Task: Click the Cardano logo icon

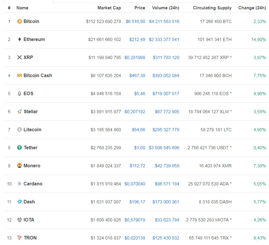Action: click(20, 184)
